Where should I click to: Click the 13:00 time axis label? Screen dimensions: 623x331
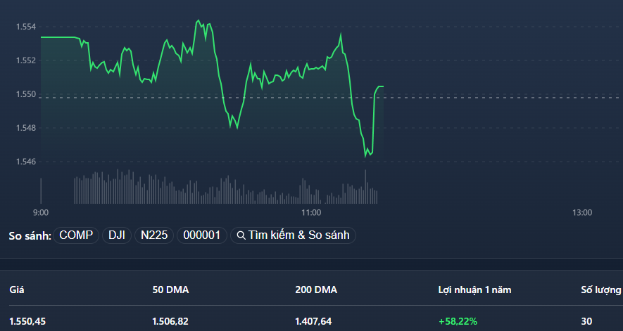pyautogui.click(x=582, y=213)
